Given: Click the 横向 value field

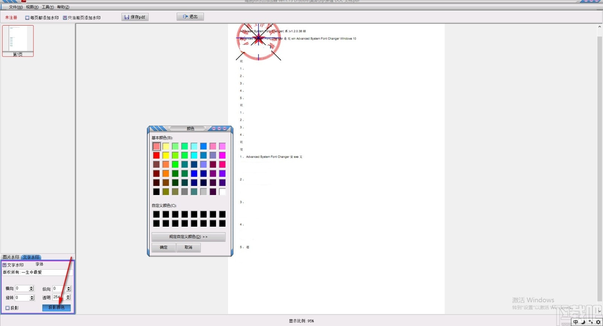Looking at the screenshot, I should [21, 288].
